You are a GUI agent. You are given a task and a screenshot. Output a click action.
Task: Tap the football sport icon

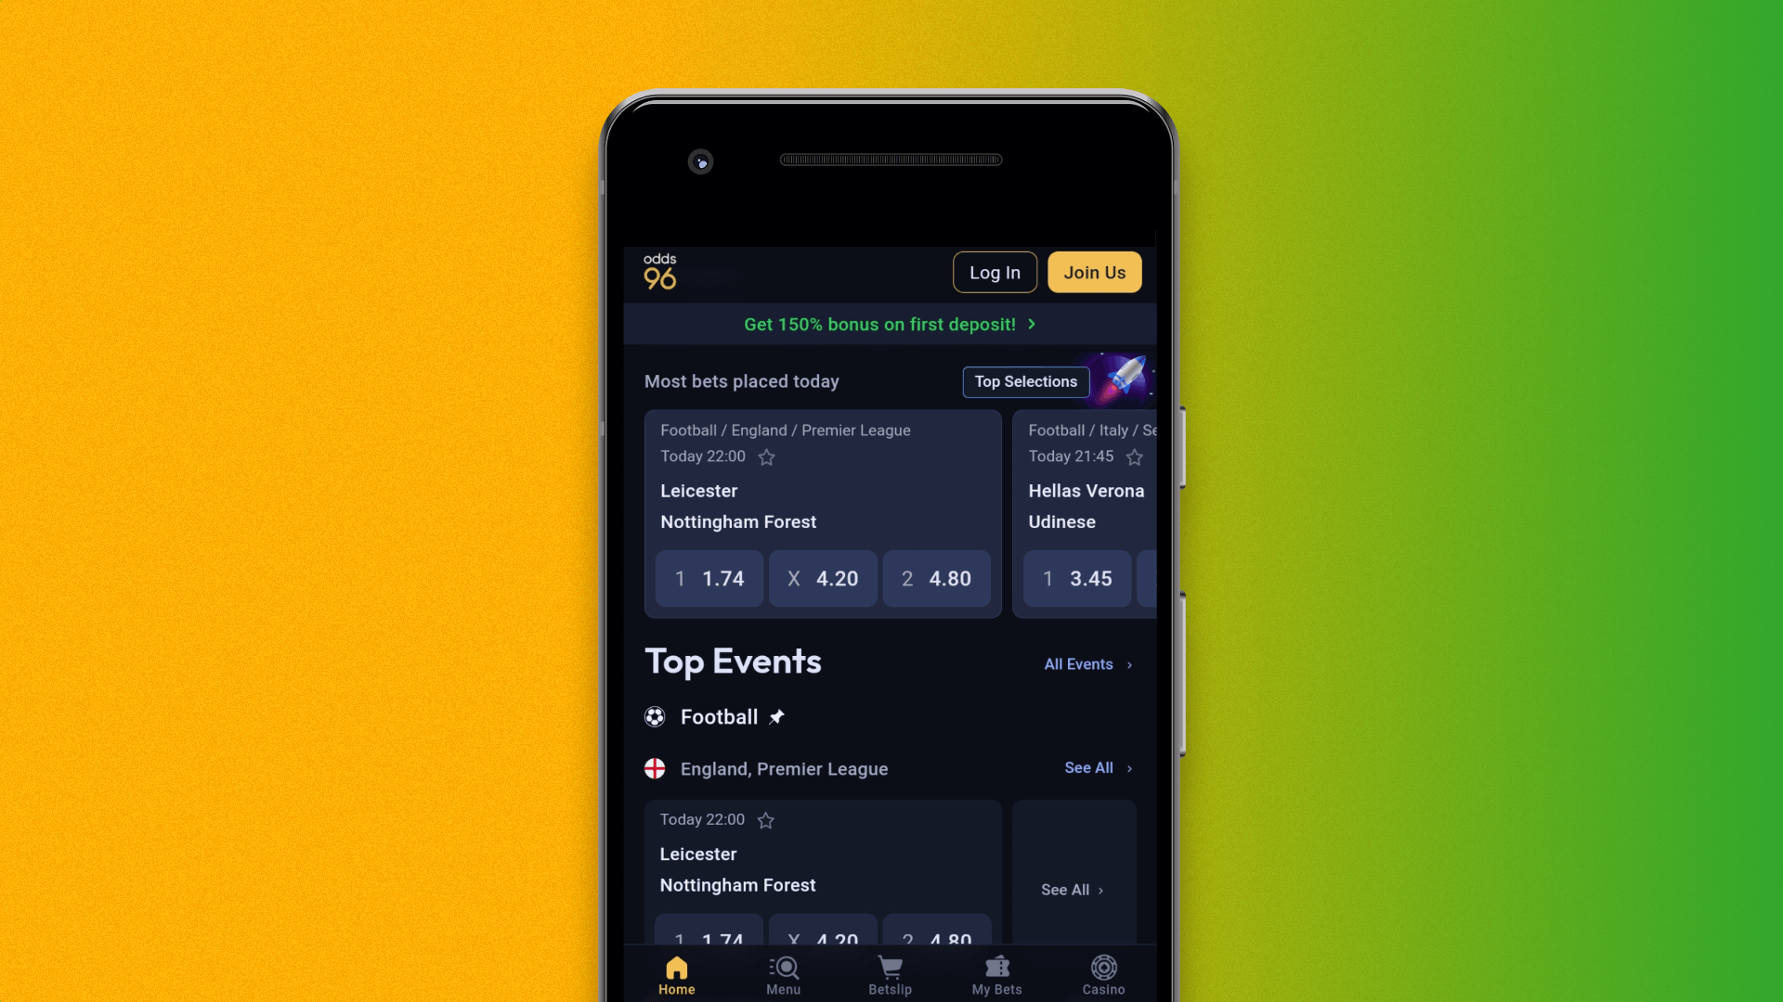tap(654, 717)
